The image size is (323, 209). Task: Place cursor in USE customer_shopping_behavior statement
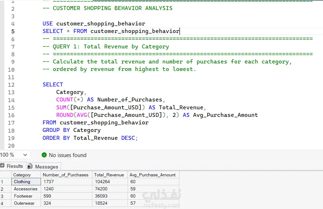[93, 24]
